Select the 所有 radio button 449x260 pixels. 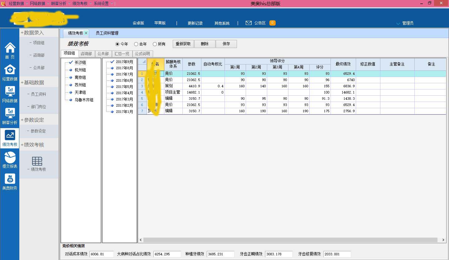pos(155,44)
